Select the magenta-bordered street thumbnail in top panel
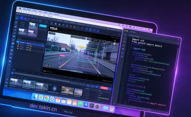This screenshot has height=117, width=191. (x=33, y=33)
